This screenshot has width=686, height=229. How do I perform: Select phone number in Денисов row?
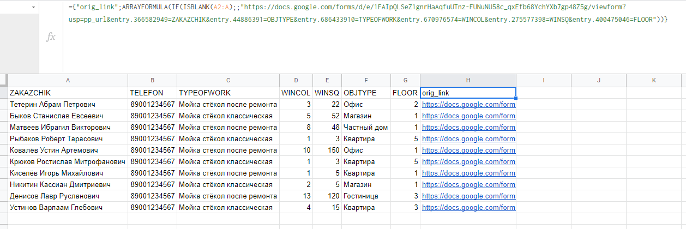(x=153, y=196)
